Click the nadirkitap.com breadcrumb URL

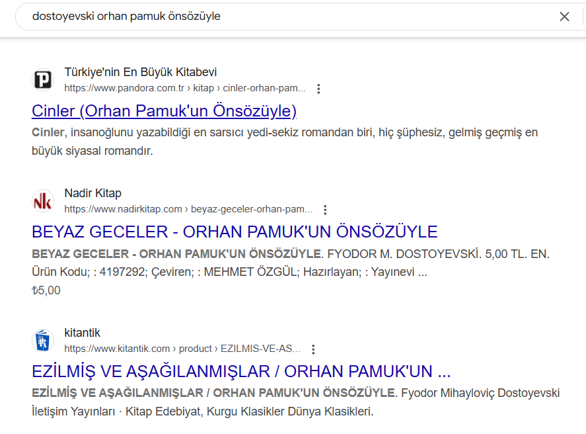click(x=188, y=210)
